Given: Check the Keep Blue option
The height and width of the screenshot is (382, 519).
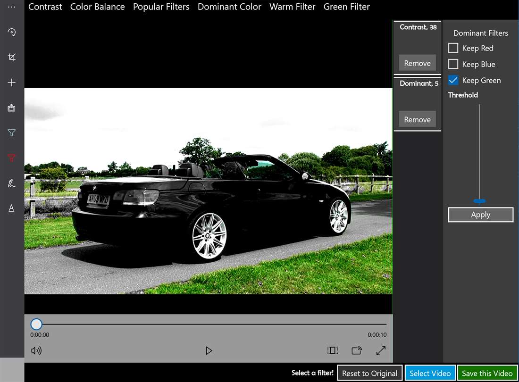Looking at the screenshot, I should 453,64.
